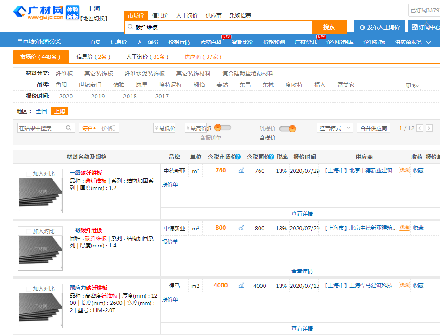Click help icon next to 含税面价
This screenshot has height=335, width=440.
tap(272, 157)
